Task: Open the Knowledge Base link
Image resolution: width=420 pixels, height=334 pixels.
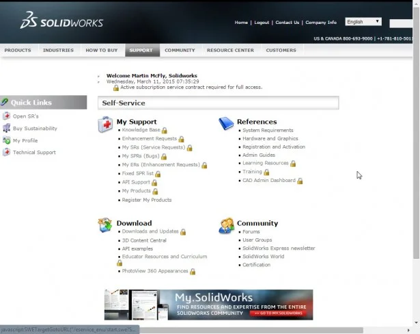Action: pyautogui.click(x=141, y=130)
